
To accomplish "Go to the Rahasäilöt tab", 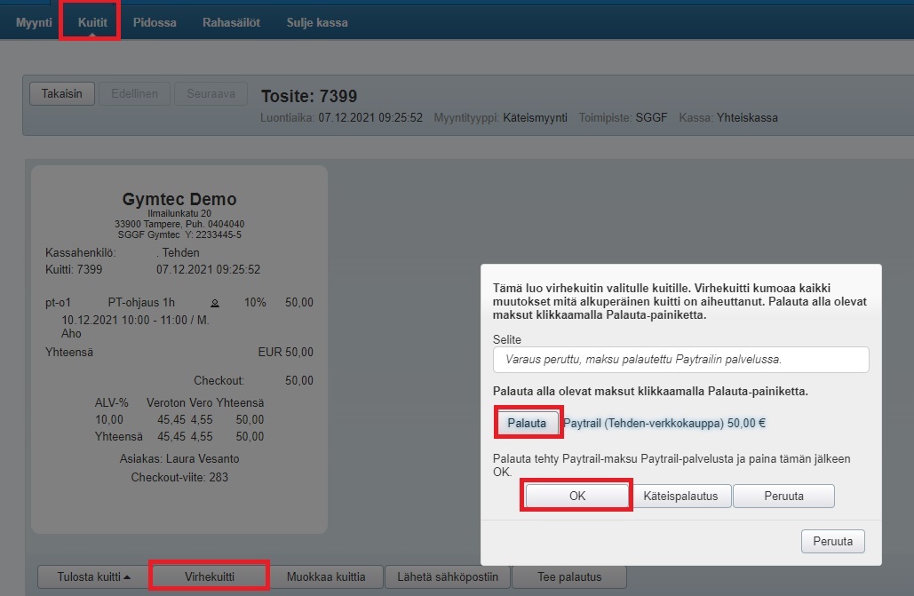I will coord(231,22).
